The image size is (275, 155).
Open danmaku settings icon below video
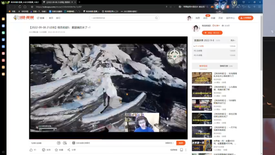coord(65,143)
